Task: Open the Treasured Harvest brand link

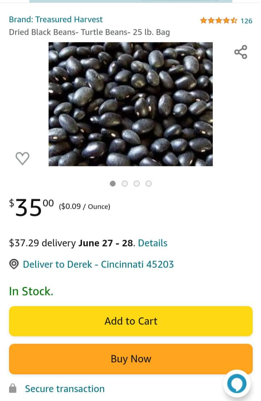Action: point(56,20)
